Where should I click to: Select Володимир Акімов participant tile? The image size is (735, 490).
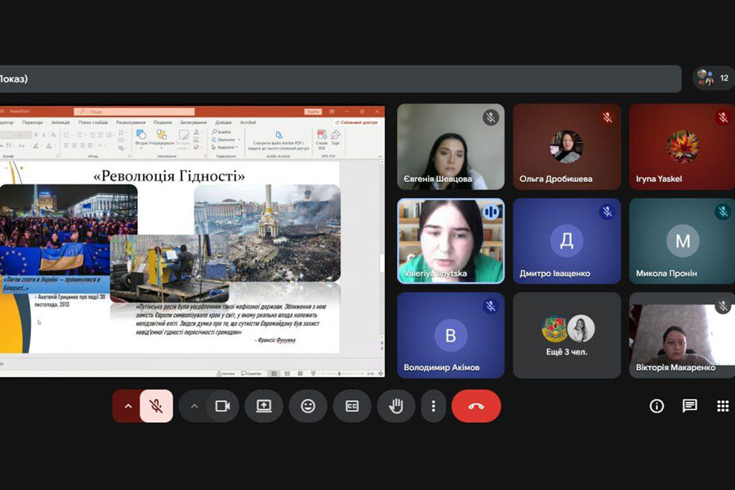pyautogui.click(x=451, y=336)
